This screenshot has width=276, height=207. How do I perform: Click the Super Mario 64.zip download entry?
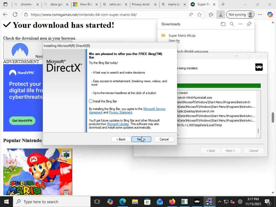click(182, 36)
